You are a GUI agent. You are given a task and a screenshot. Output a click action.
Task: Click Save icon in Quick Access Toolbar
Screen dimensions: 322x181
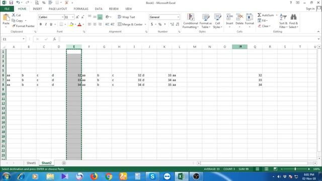tap(11, 3)
